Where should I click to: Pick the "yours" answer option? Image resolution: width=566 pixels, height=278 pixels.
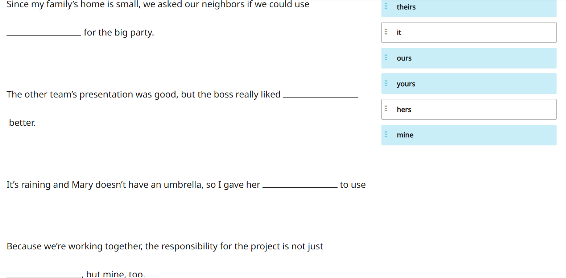click(x=468, y=84)
